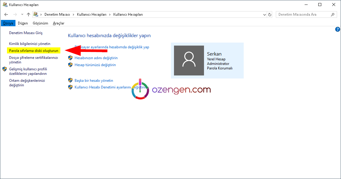This screenshot has height=179, width=341.
Task: Click the Kullanıcı Hesapları address bar icon
Action: click(36, 14)
